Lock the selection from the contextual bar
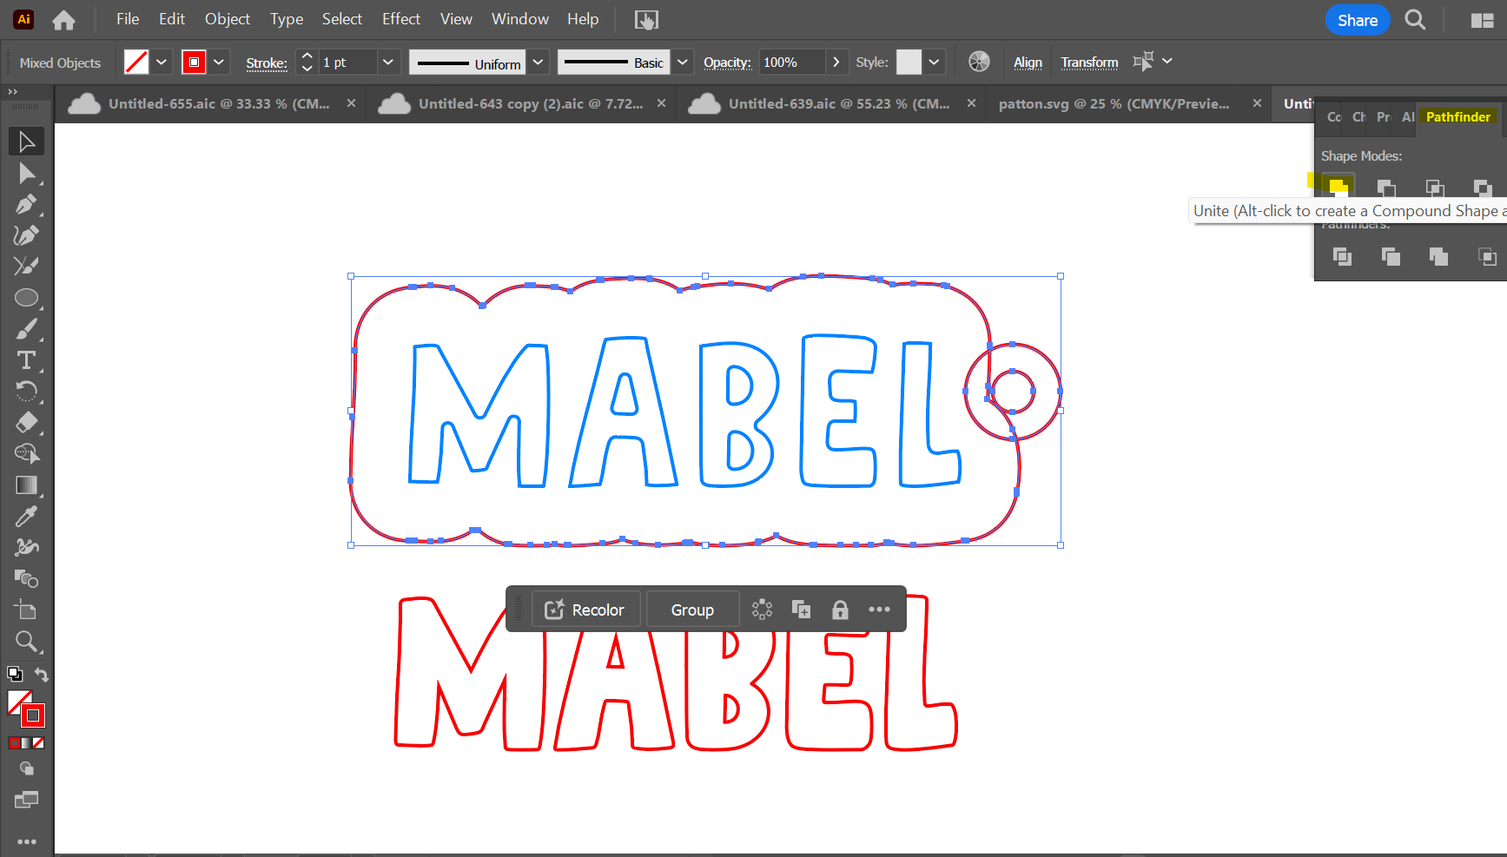The height and width of the screenshot is (857, 1507). point(839,610)
